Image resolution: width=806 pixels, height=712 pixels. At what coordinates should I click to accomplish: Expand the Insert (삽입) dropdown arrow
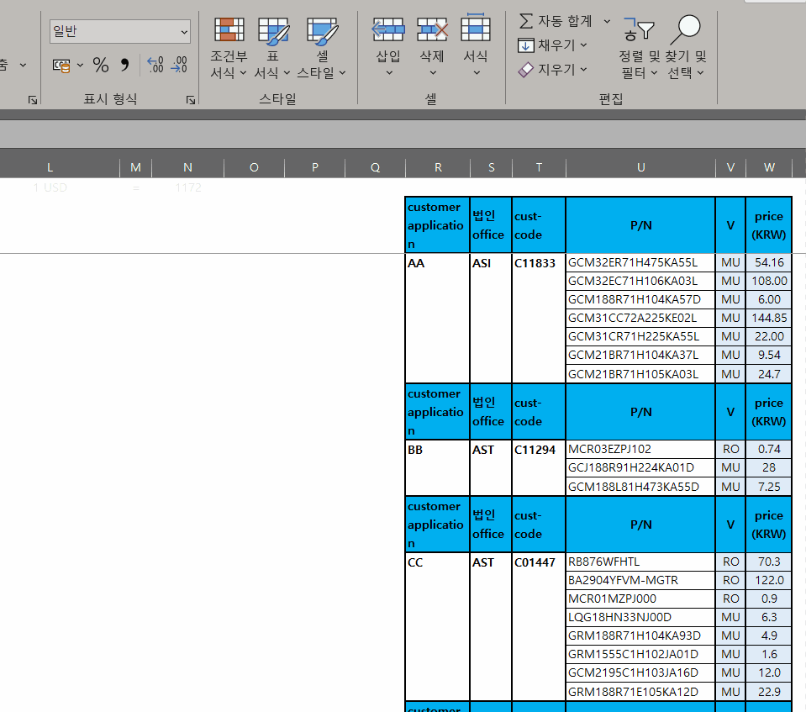pyautogui.click(x=389, y=73)
